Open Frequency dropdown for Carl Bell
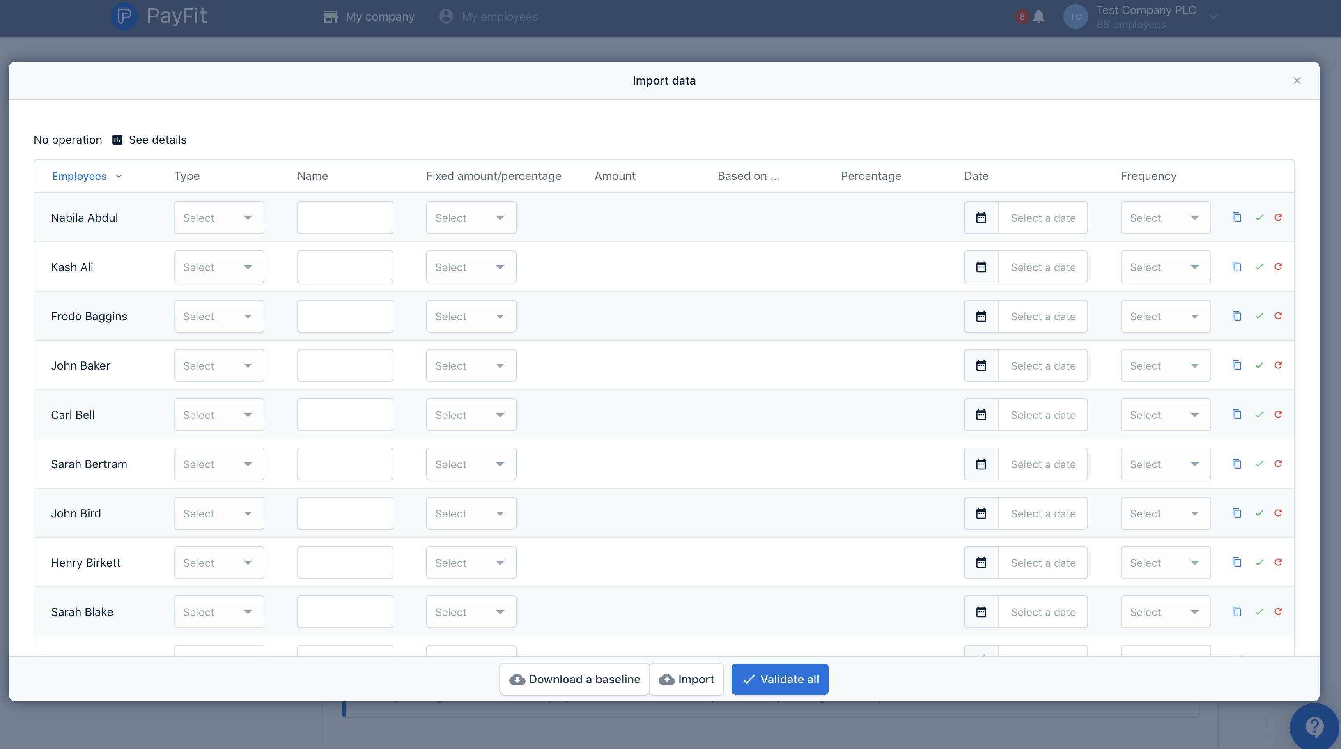This screenshot has height=749, width=1341. (x=1166, y=415)
